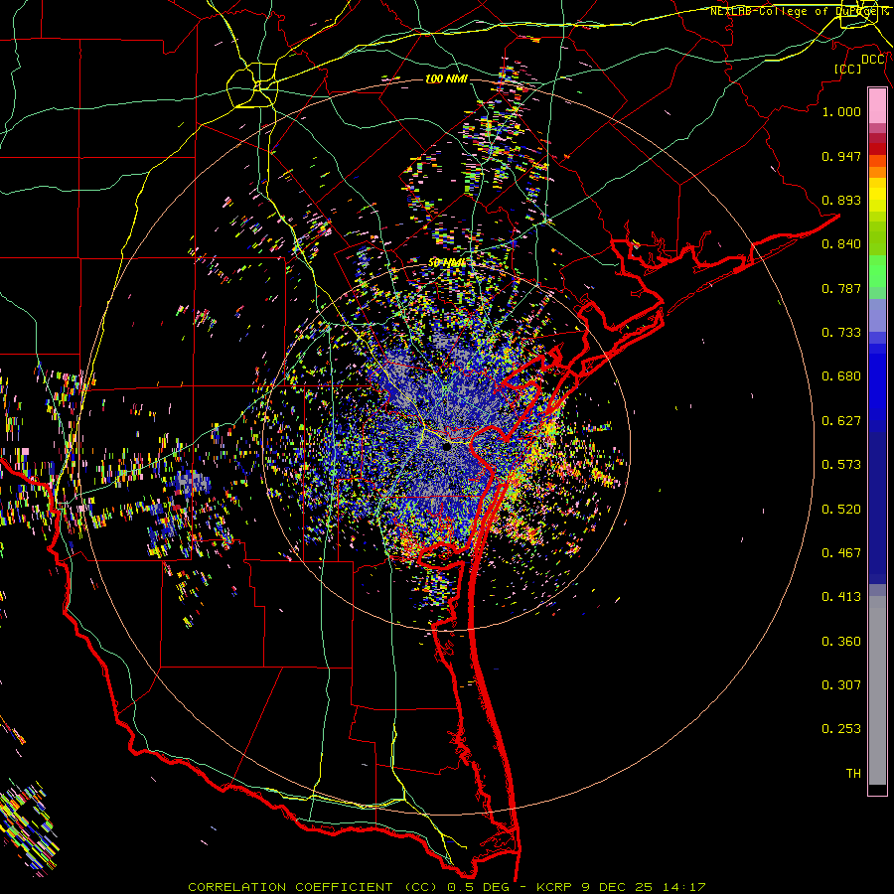
Task: Click the 0.680 color scale value
Action: point(841,376)
